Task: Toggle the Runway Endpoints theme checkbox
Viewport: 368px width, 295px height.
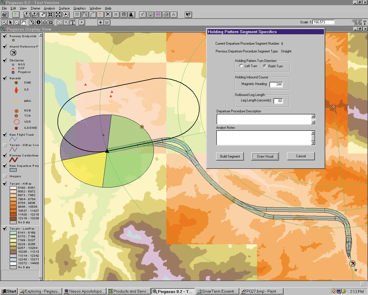Action: [x=5, y=36]
